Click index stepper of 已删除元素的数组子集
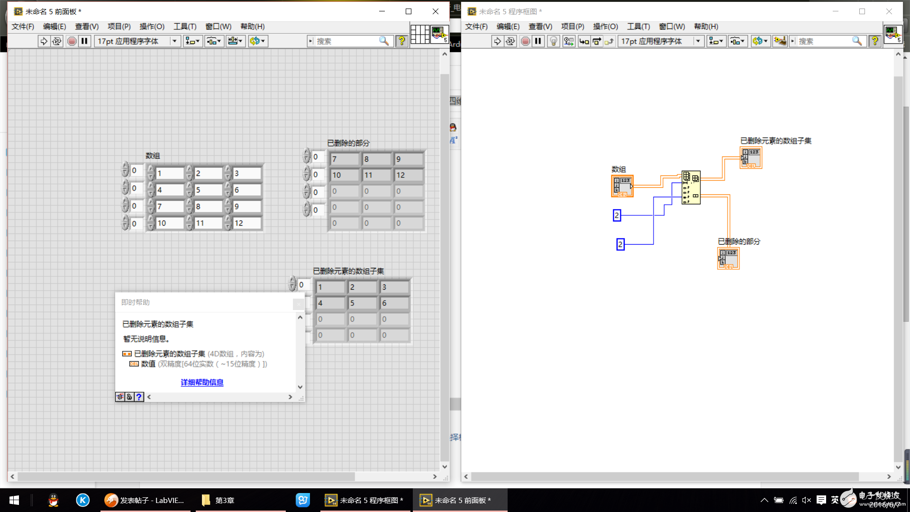The width and height of the screenshot is (910, 512). 292,284
